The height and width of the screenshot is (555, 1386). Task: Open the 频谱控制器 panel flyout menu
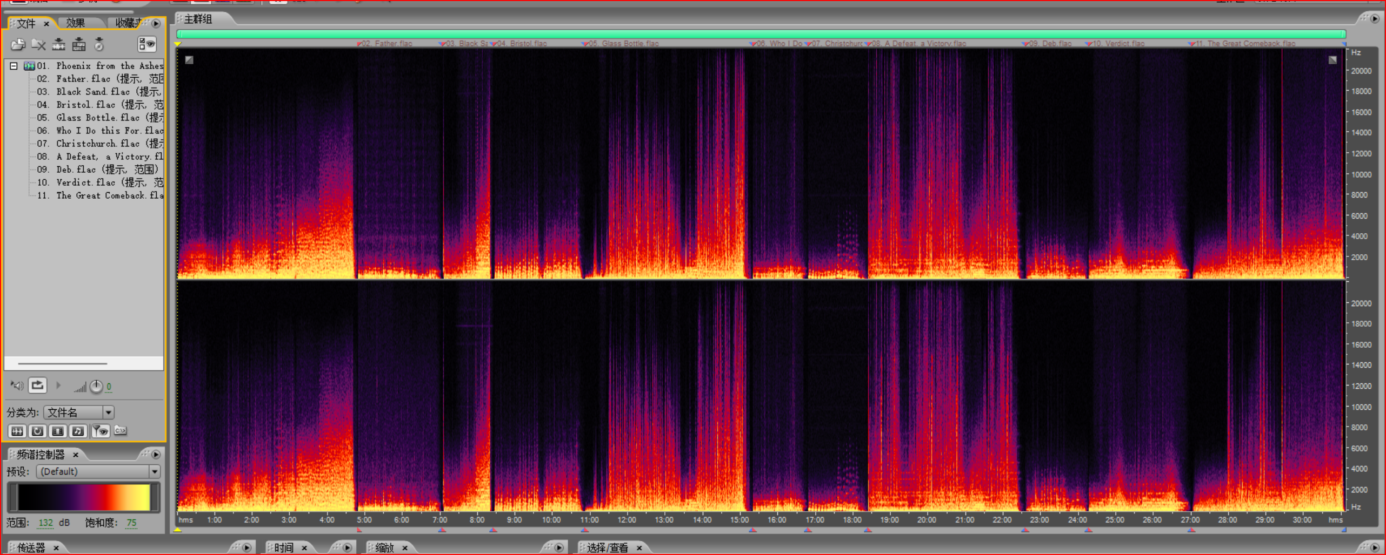pos(156,455)
